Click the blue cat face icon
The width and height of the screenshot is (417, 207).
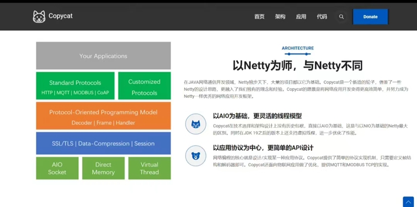pyautogui.click(x=196, y=124)
